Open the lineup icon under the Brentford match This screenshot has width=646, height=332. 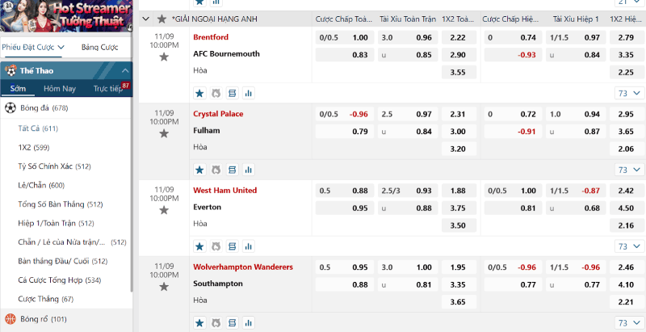click(233, 93)
